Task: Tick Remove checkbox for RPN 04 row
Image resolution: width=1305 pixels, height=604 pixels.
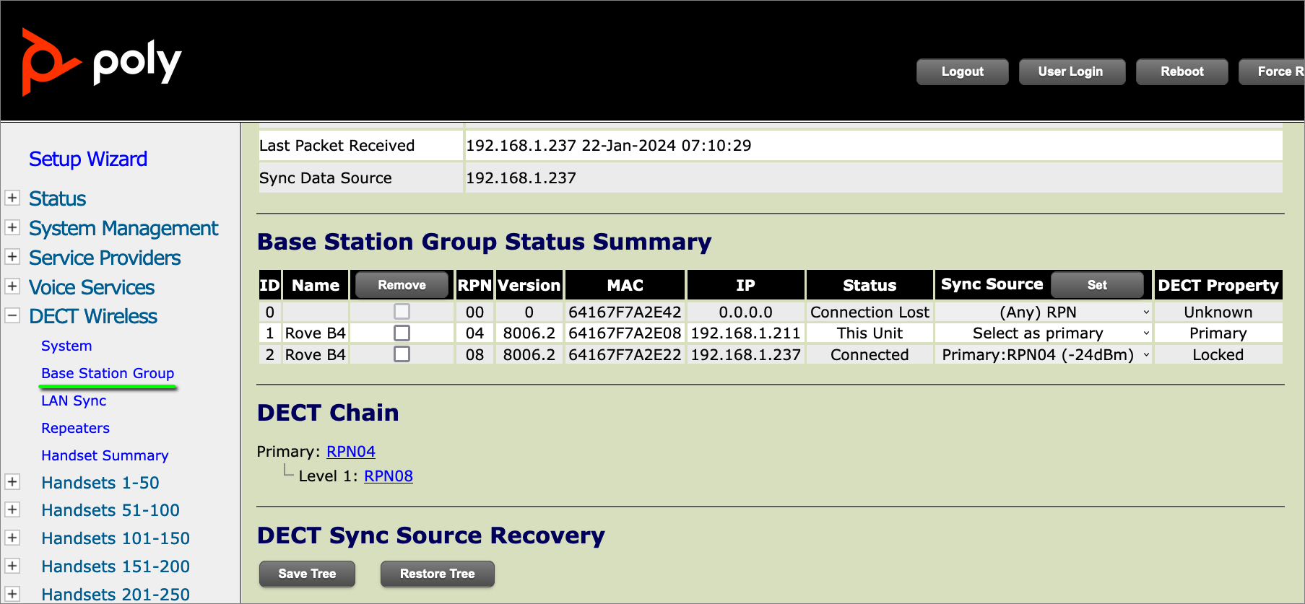Action: (402, 333)
